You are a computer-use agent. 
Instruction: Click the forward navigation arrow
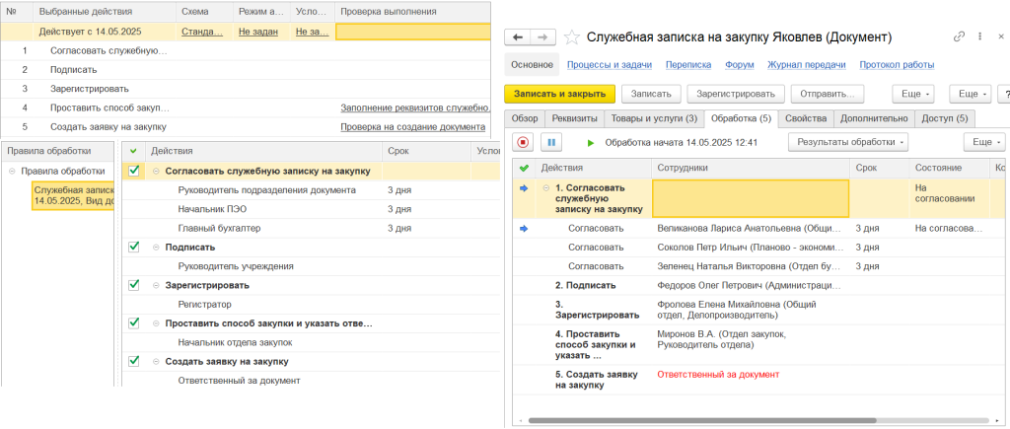pos(542,37)
